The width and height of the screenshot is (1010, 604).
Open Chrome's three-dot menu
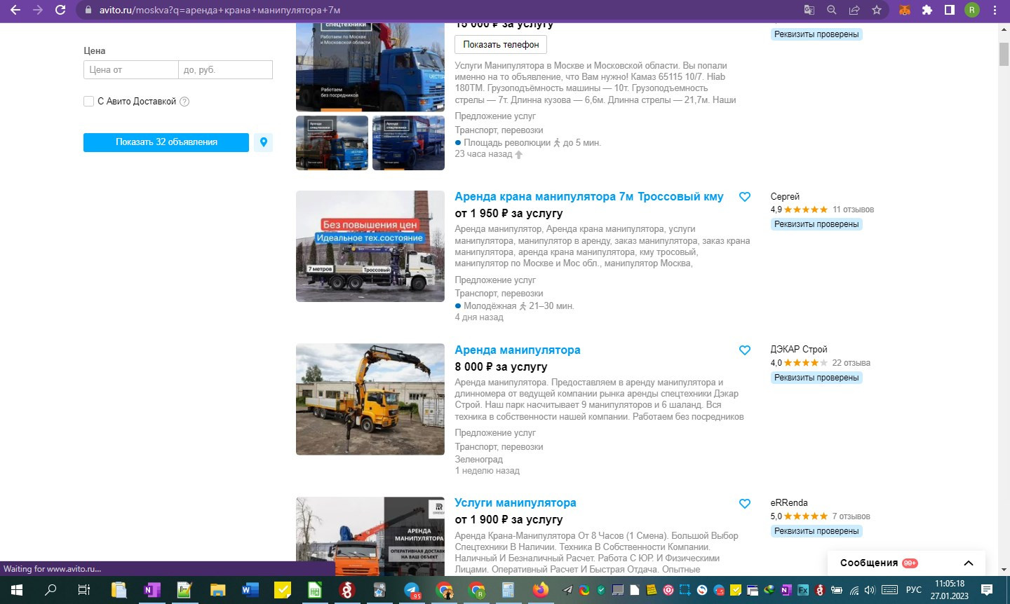click(995, 10)
